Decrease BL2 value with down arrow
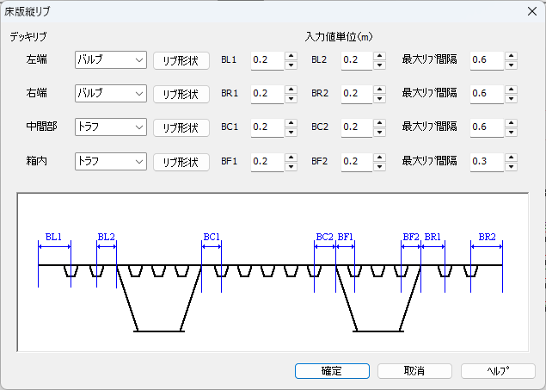546x390 pixels. (379, 65)
